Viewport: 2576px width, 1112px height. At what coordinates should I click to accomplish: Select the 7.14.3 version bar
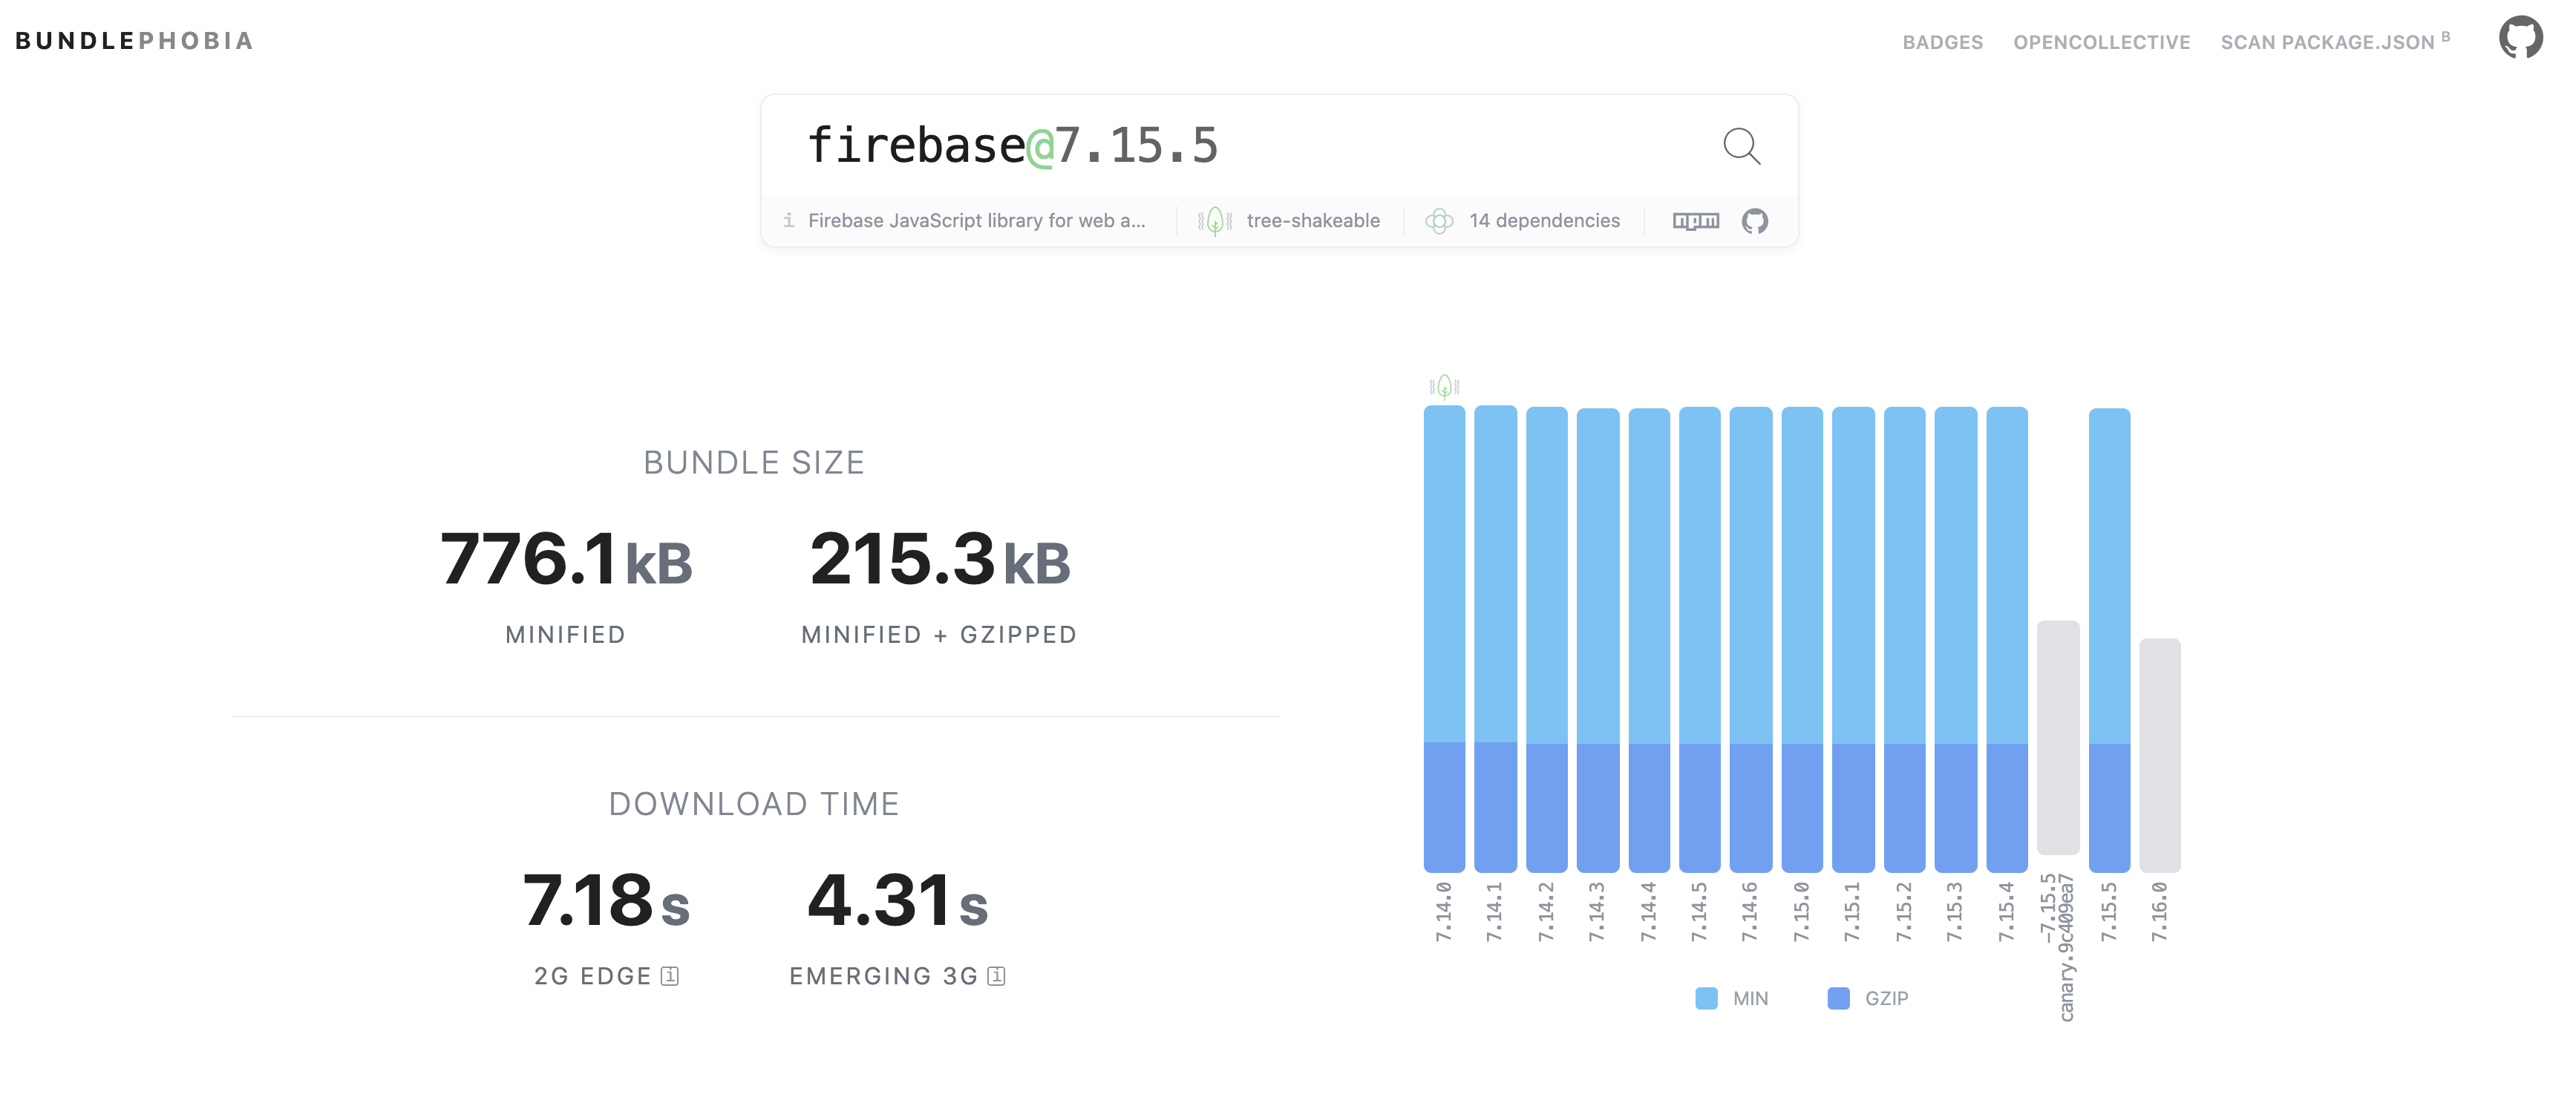[x=1597, y=640]
